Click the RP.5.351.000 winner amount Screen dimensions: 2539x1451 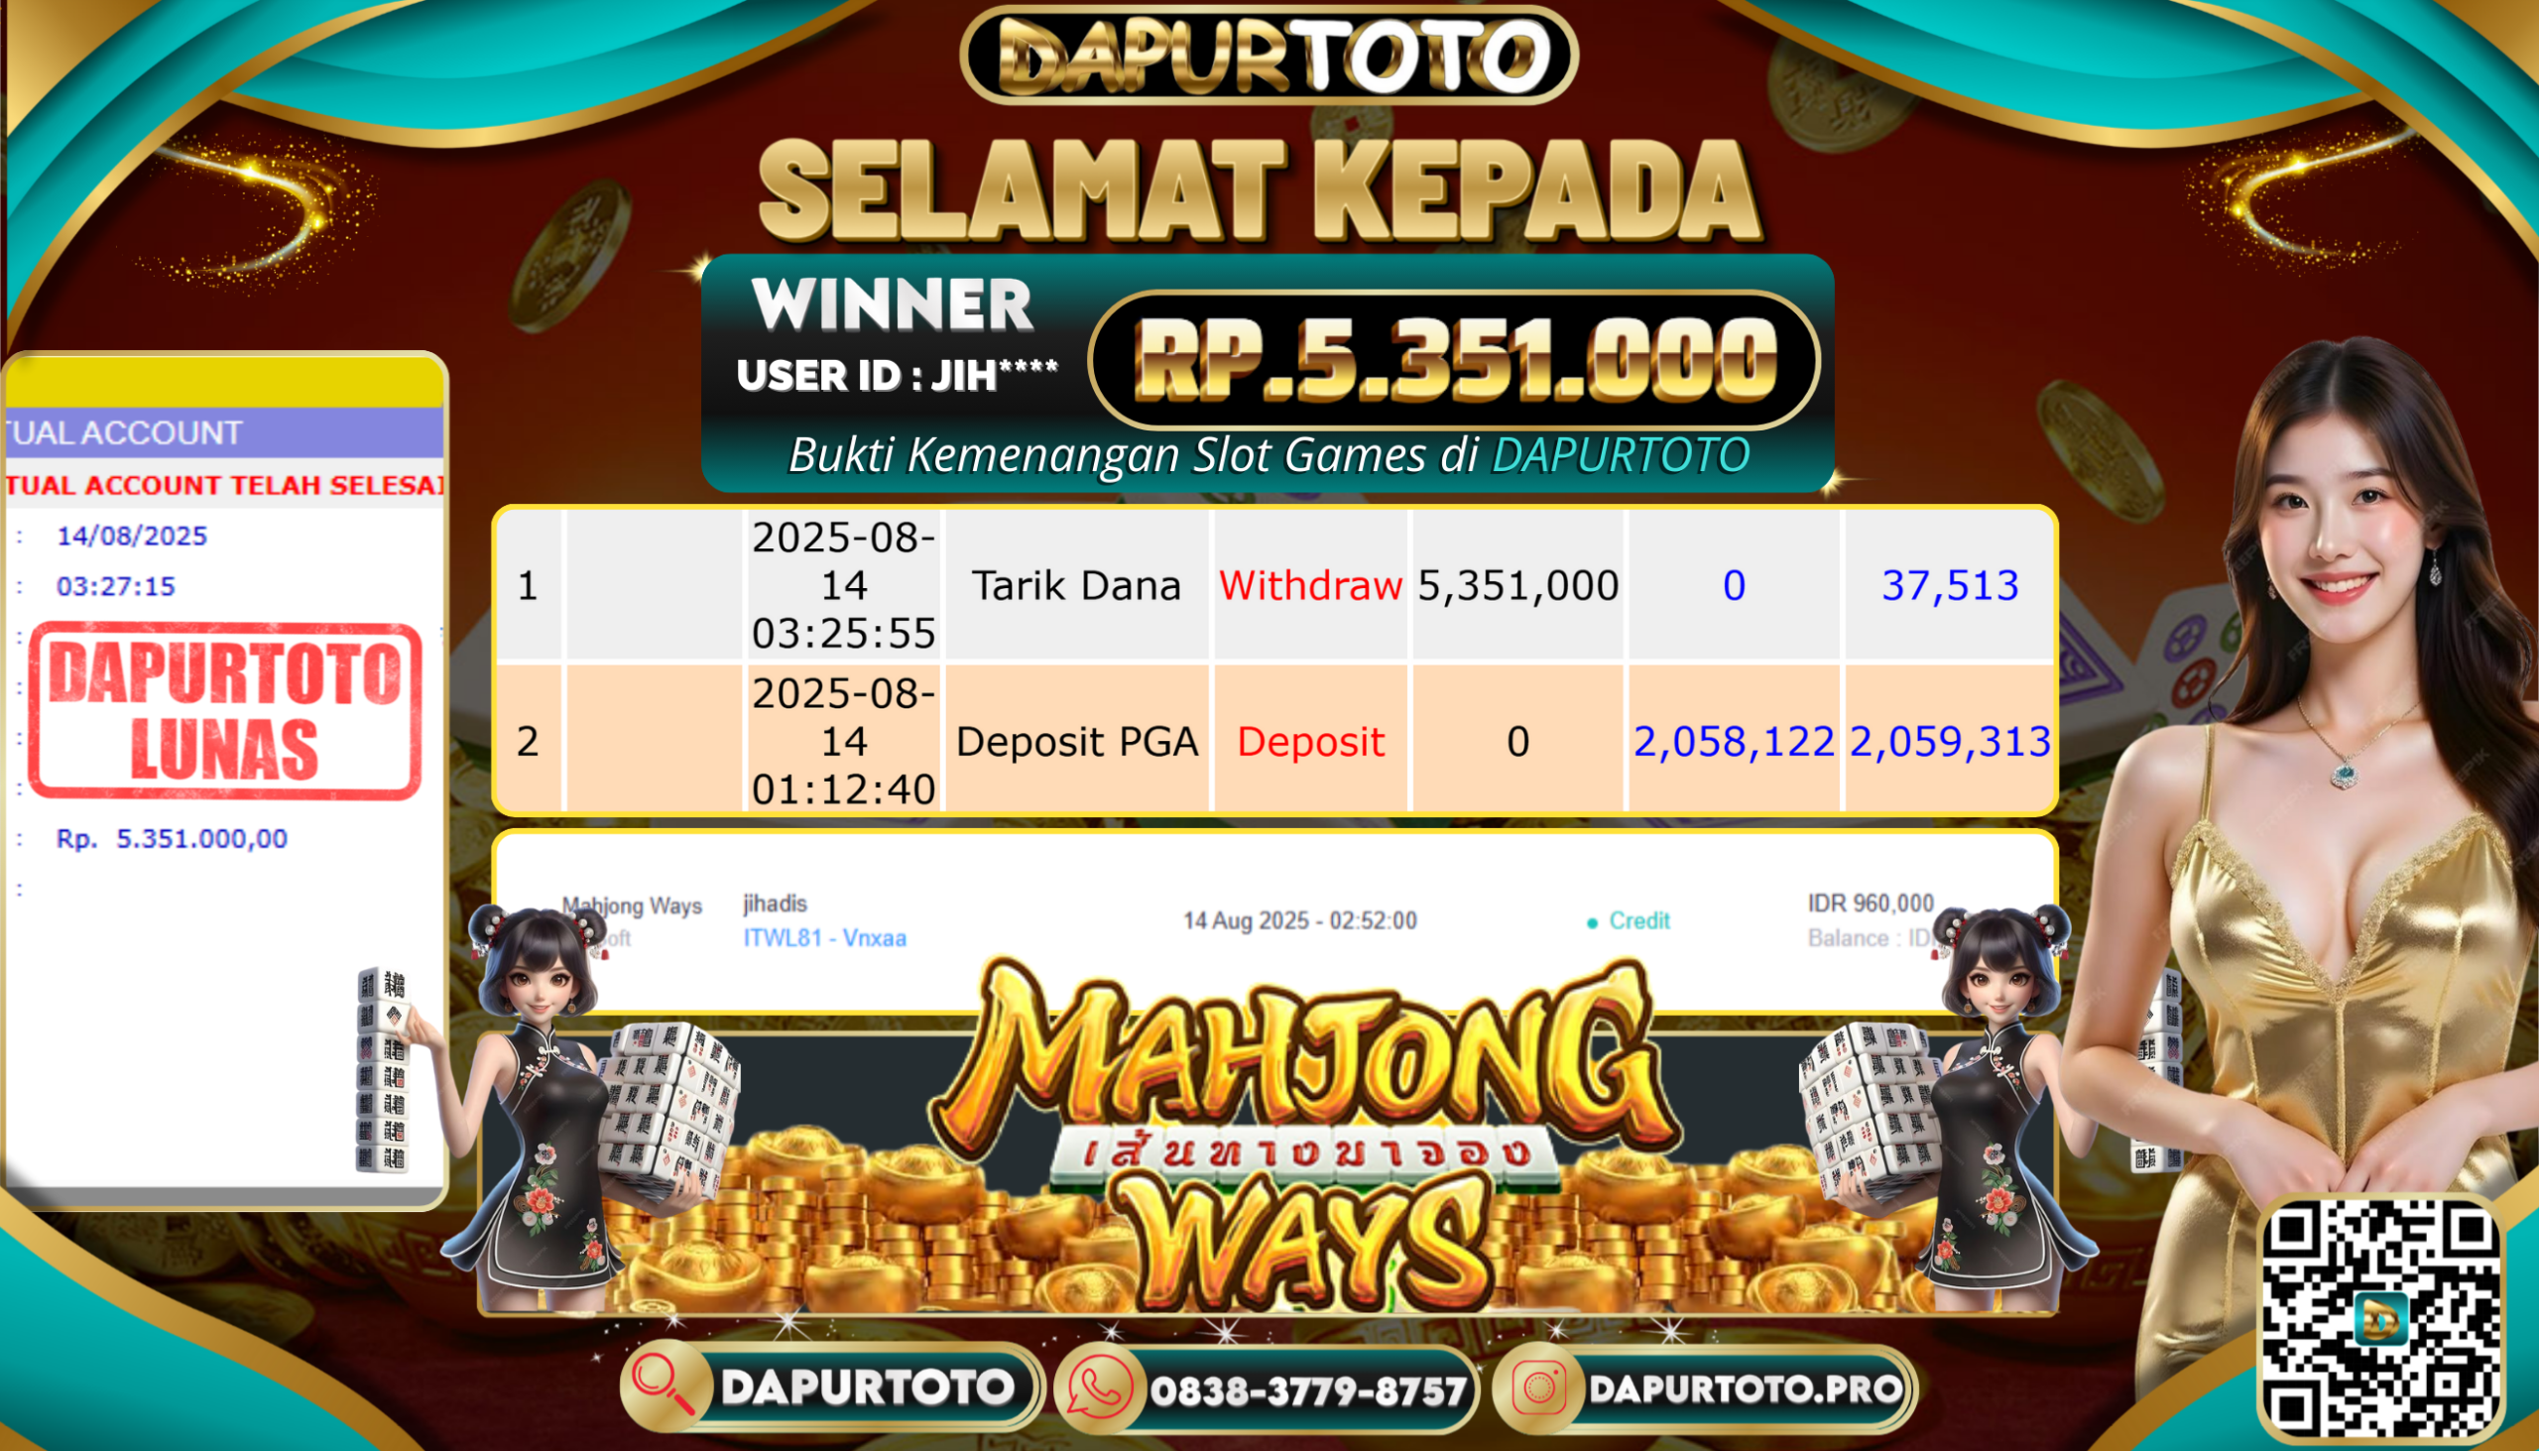(x=1455, y=360)
